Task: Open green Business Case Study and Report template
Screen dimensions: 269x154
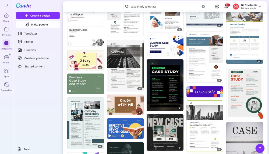Action: coord(86,84)
